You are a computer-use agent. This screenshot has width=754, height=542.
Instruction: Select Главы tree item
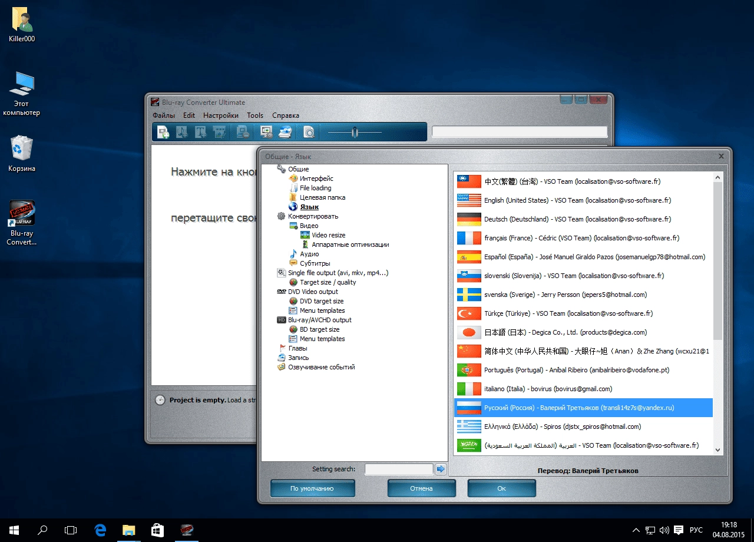297,348
